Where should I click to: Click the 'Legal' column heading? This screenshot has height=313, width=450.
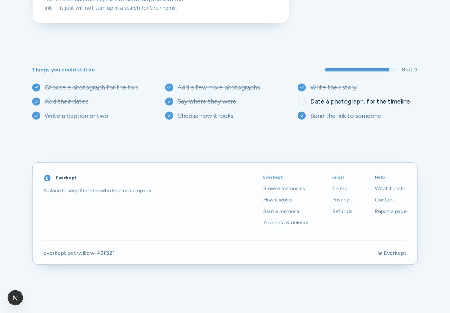pyautogui.click(x=338, y=177)
